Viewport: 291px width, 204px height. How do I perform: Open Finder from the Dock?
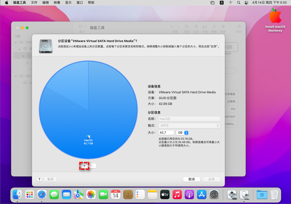pos(17,195)
